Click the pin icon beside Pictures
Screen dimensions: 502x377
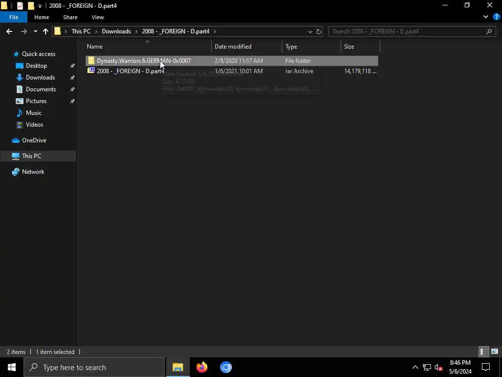(73, 101)
